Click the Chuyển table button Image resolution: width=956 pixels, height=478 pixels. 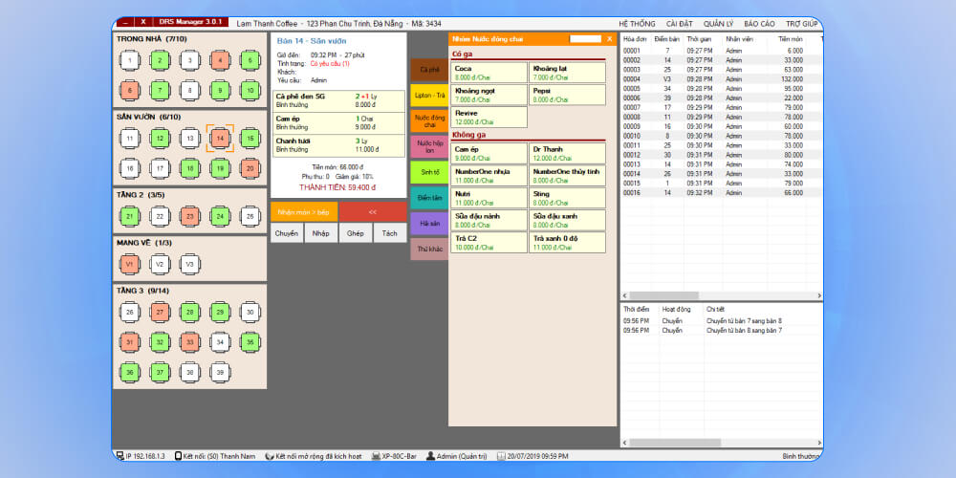click(287, 233)
